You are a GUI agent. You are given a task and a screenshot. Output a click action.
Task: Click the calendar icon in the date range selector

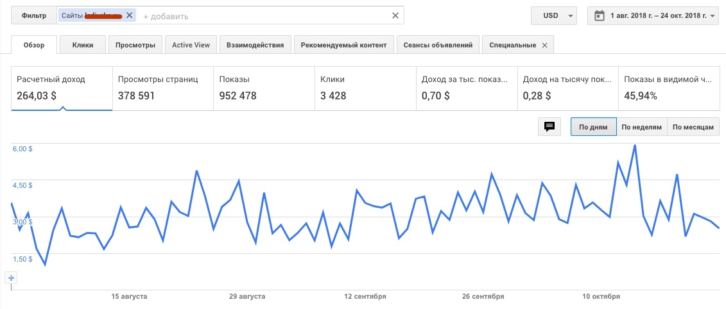599,16
